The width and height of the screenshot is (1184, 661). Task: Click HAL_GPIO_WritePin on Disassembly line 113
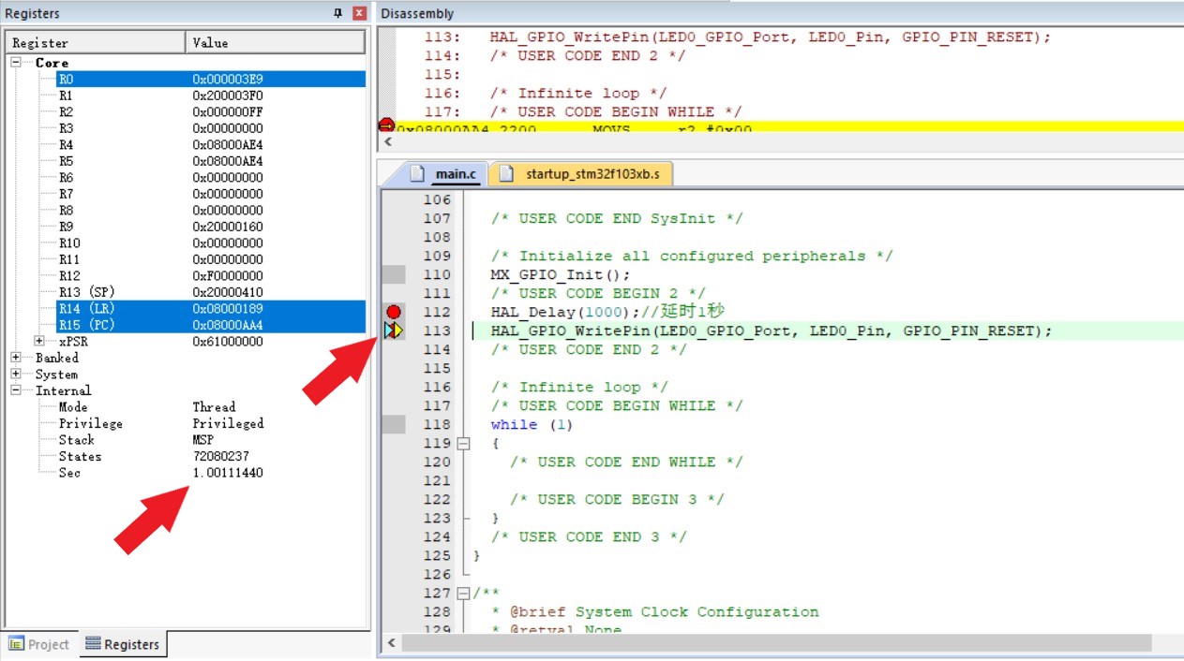(568, 37)
